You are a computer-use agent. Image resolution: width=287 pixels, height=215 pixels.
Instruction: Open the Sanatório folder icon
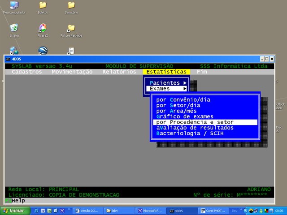point(71,8)
